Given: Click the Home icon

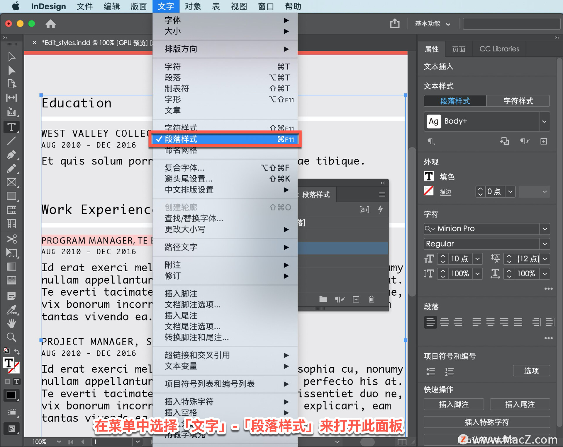Looking at the screenshot, I should [x=50, y=24].
